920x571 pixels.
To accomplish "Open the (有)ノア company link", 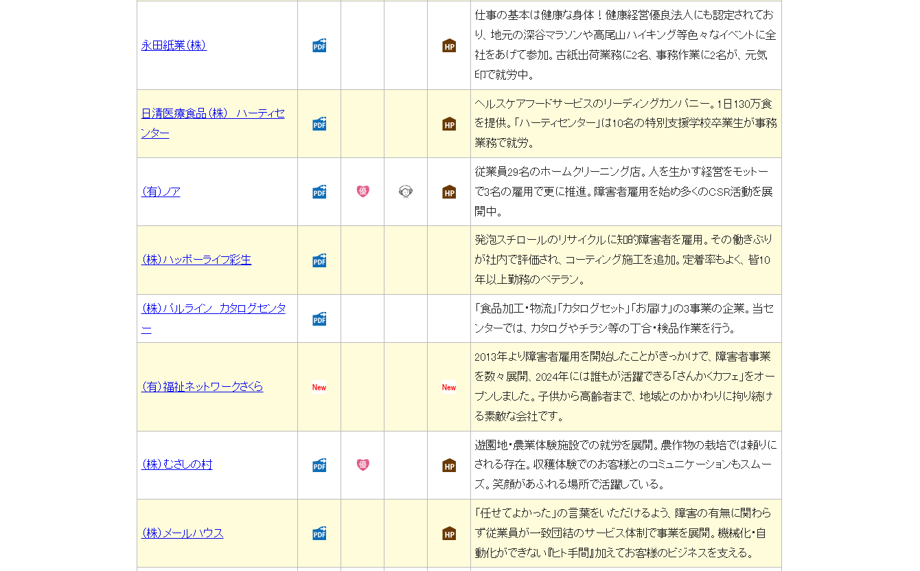I will 161,192.
